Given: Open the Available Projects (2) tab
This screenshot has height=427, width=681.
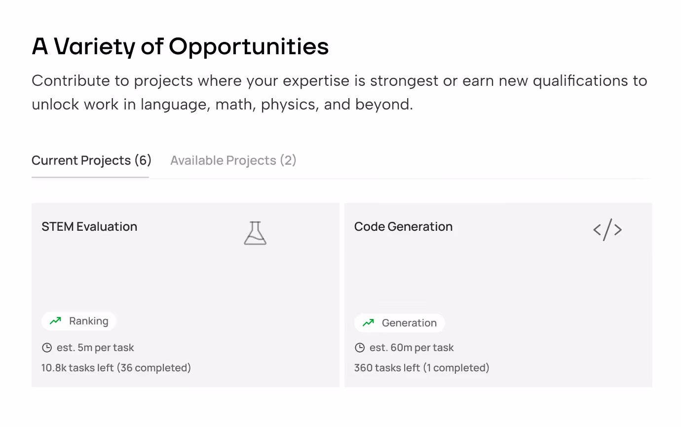Looking at the screenshot, I should [233, 161].
